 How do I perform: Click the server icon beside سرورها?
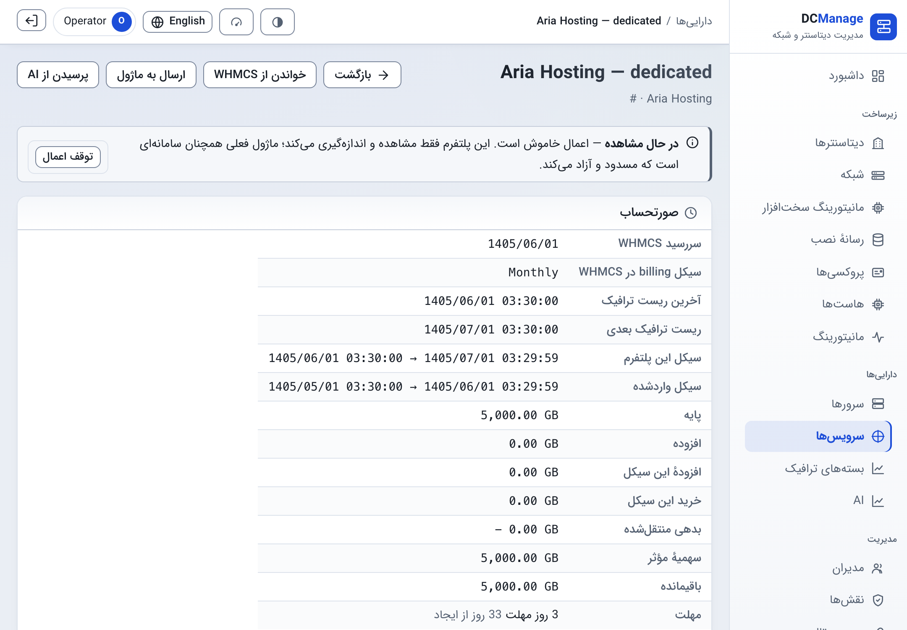pyautogui.click(x=878, y=404)
